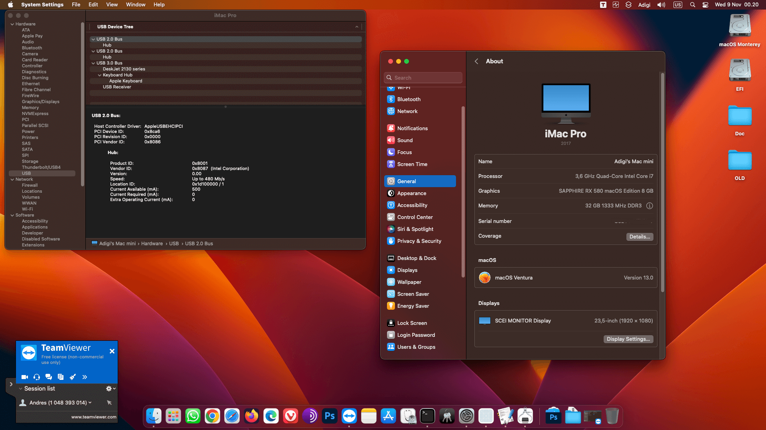Show more TeamViewer toolbar actions
The width and height of the screenshot is (766, 430).
tap(85, 377)
